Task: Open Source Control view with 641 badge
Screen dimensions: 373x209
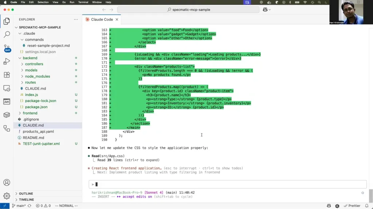Action: pyautogui.click(x=7, y=48)
